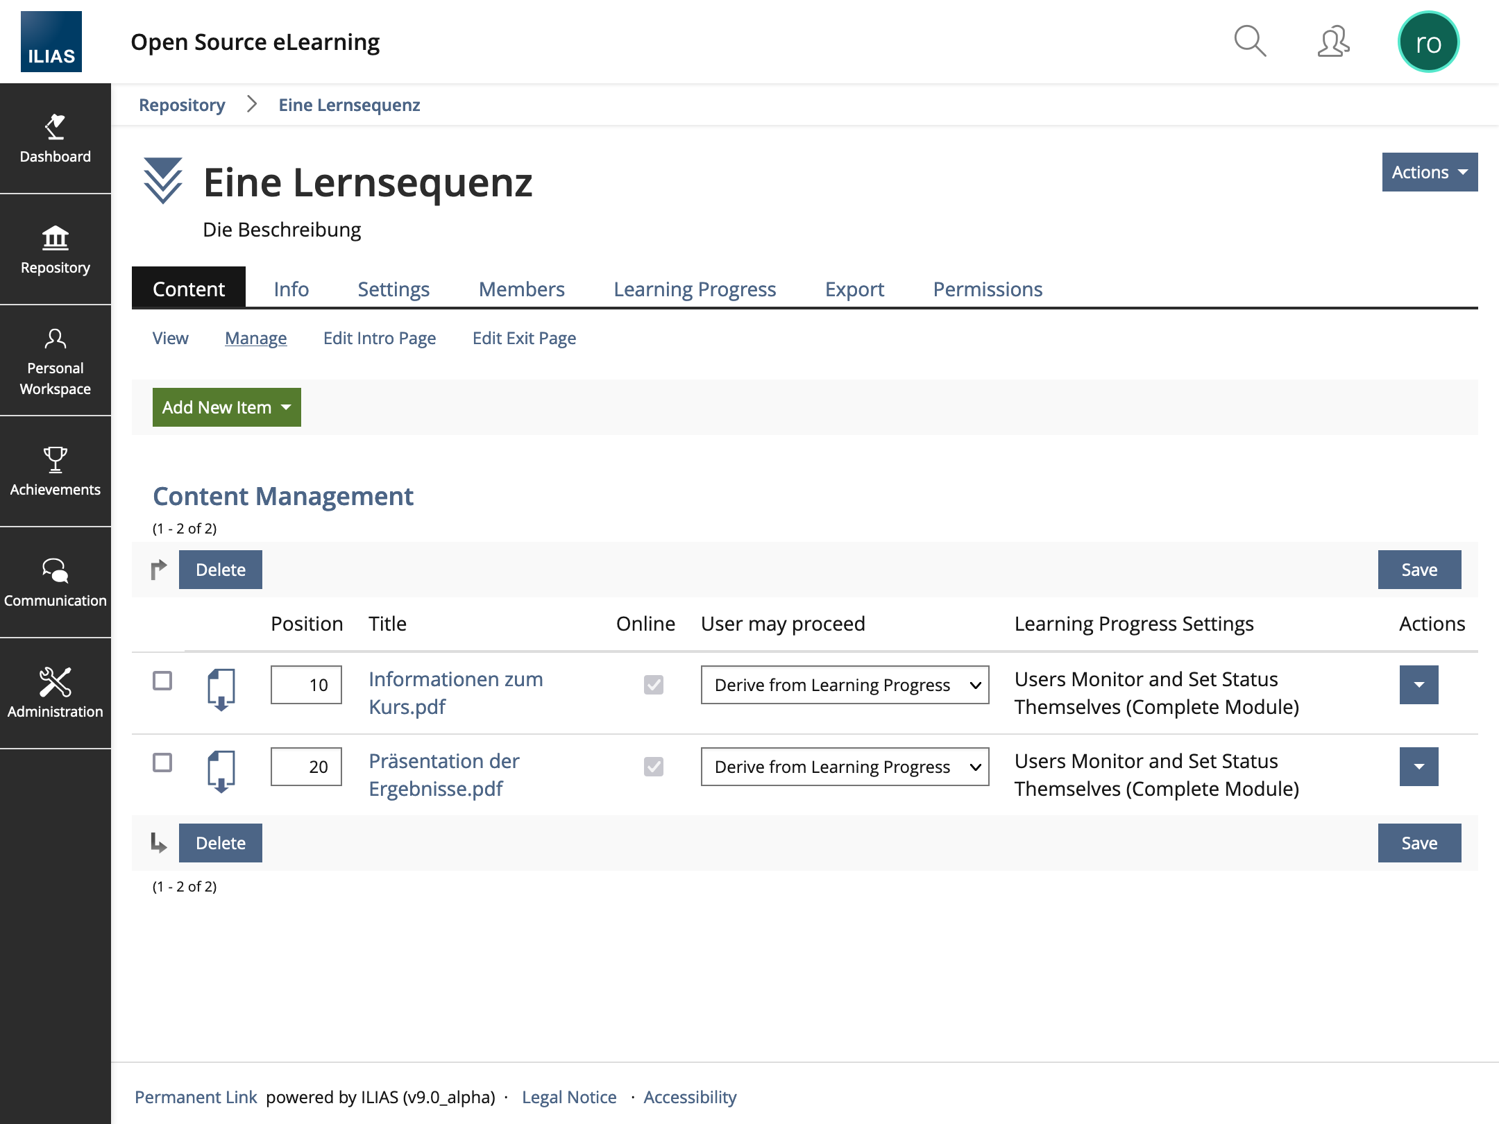
Task: Switch to the Learning Progress tab
Action: click(695, 289)
